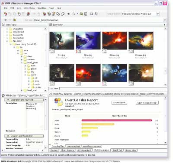Click the Description text area
This screenshot has height=167, width=173.
tap(35, 115)
